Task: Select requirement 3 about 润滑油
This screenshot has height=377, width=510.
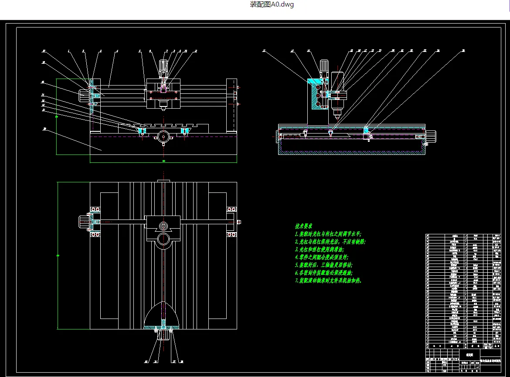Action: point(319,250)
